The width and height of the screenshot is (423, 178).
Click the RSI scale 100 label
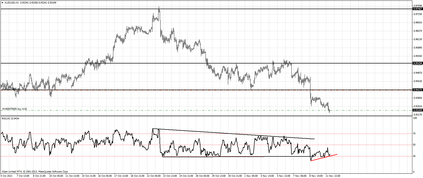coord(415,118)
